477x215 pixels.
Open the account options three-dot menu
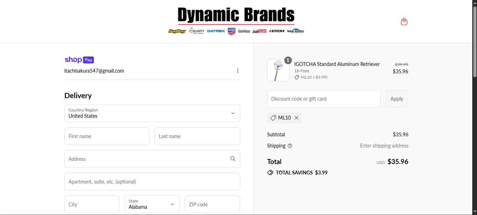[238, 71]
